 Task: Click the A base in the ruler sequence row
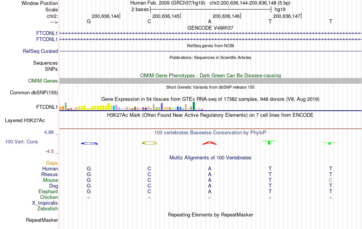click(x=210, y=21)
